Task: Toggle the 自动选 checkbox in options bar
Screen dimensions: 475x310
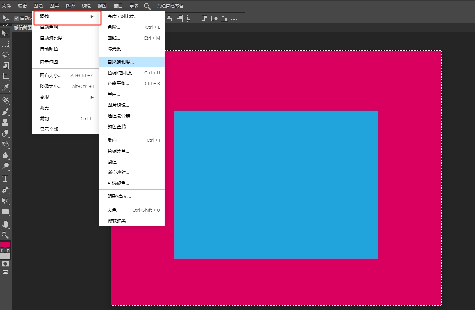Action: click(x=16, y=18)
